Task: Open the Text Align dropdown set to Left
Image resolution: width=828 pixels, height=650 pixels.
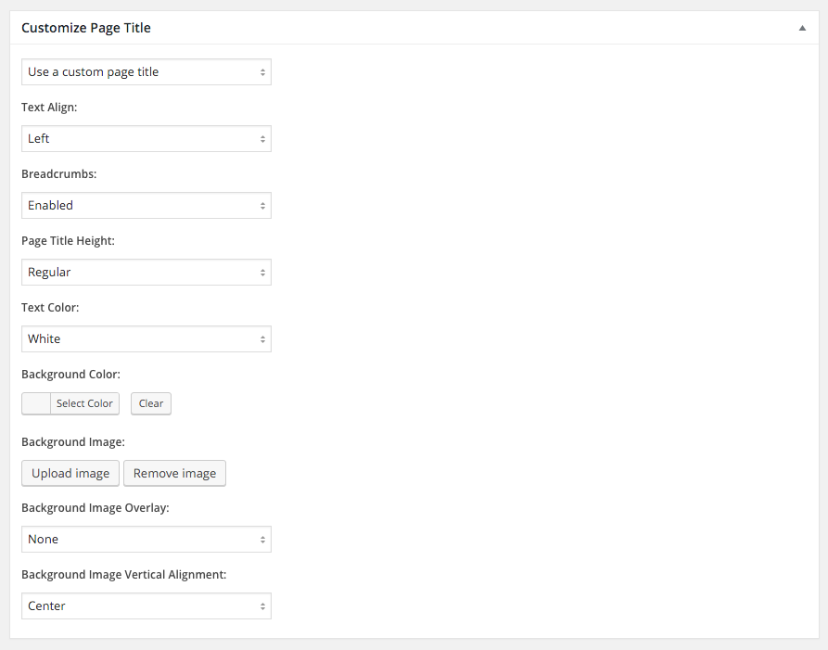Action: (146, 139)
